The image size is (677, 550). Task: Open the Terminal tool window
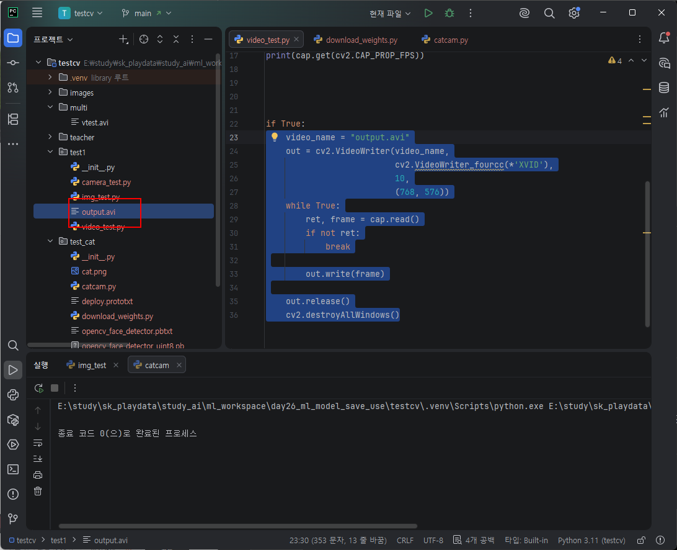(x=13, y=469)
